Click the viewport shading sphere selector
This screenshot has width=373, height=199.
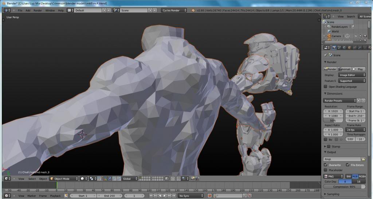[x=83, y=179]
